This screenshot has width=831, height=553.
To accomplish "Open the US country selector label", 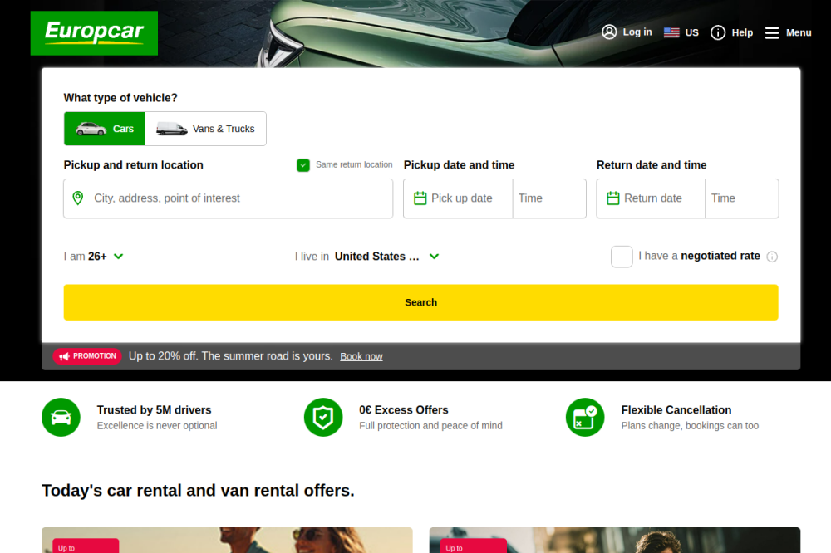I will coord(691,33).
